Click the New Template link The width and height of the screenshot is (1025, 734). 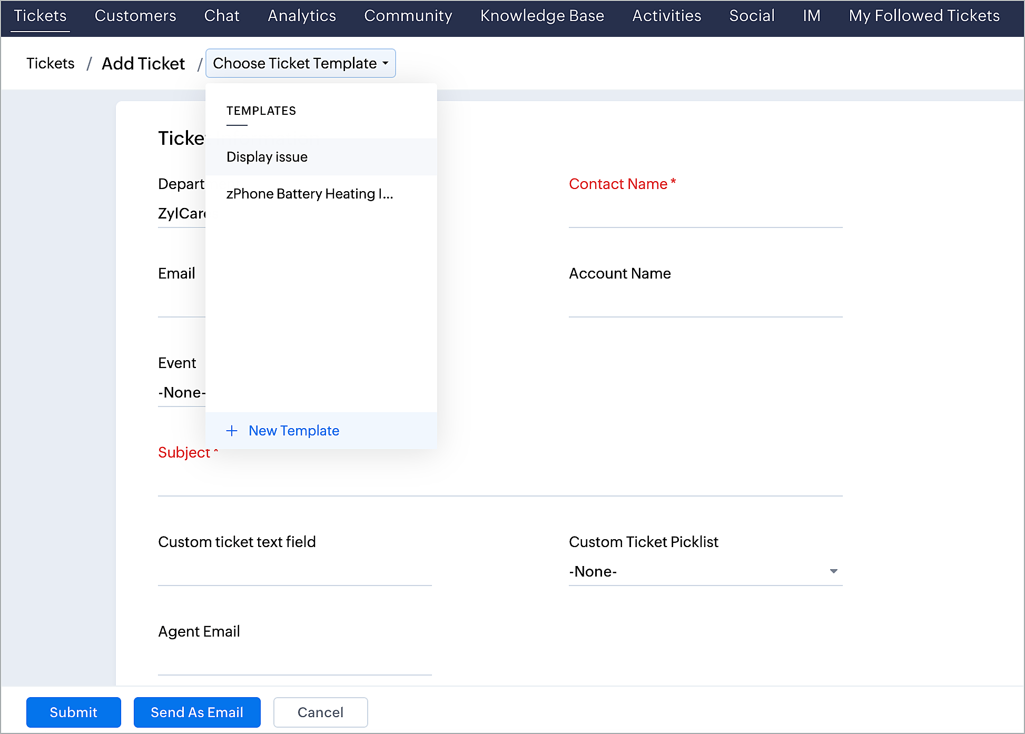(293, 431)
